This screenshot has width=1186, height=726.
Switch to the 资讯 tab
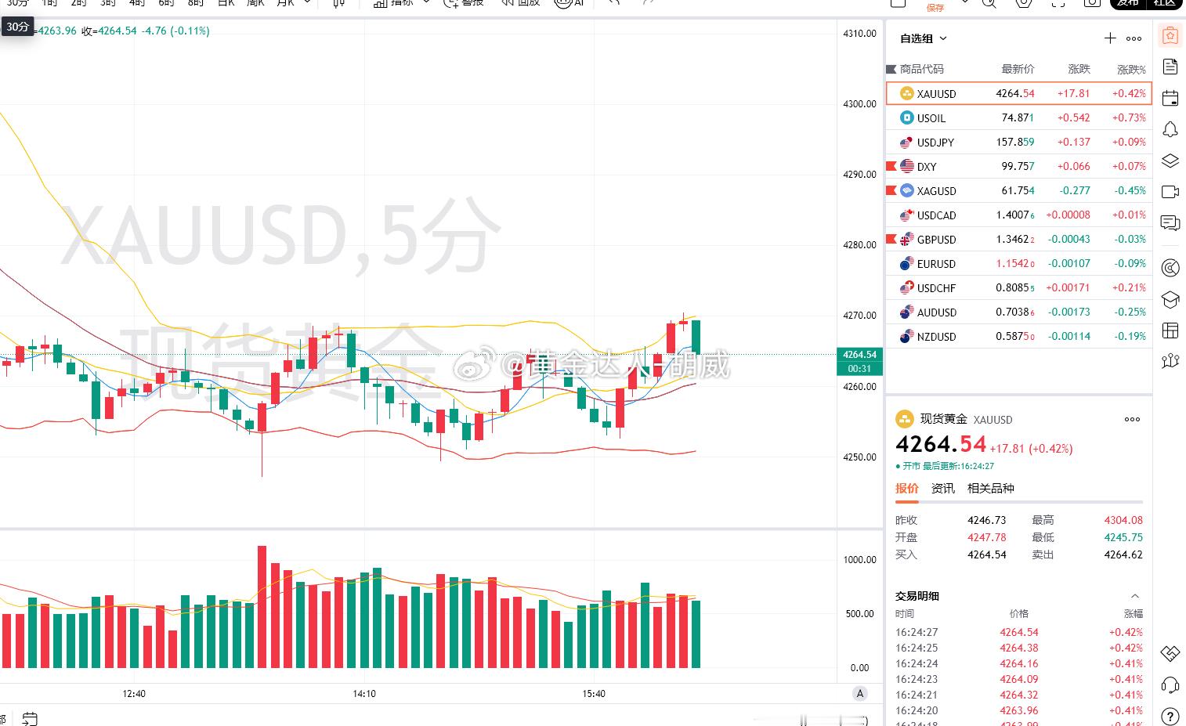943,488
